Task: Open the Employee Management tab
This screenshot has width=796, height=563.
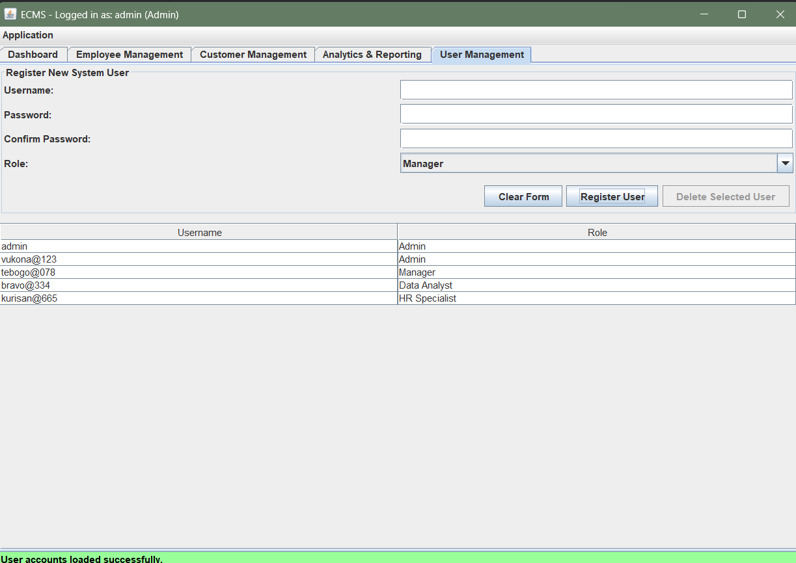Action: pos(129,55)
